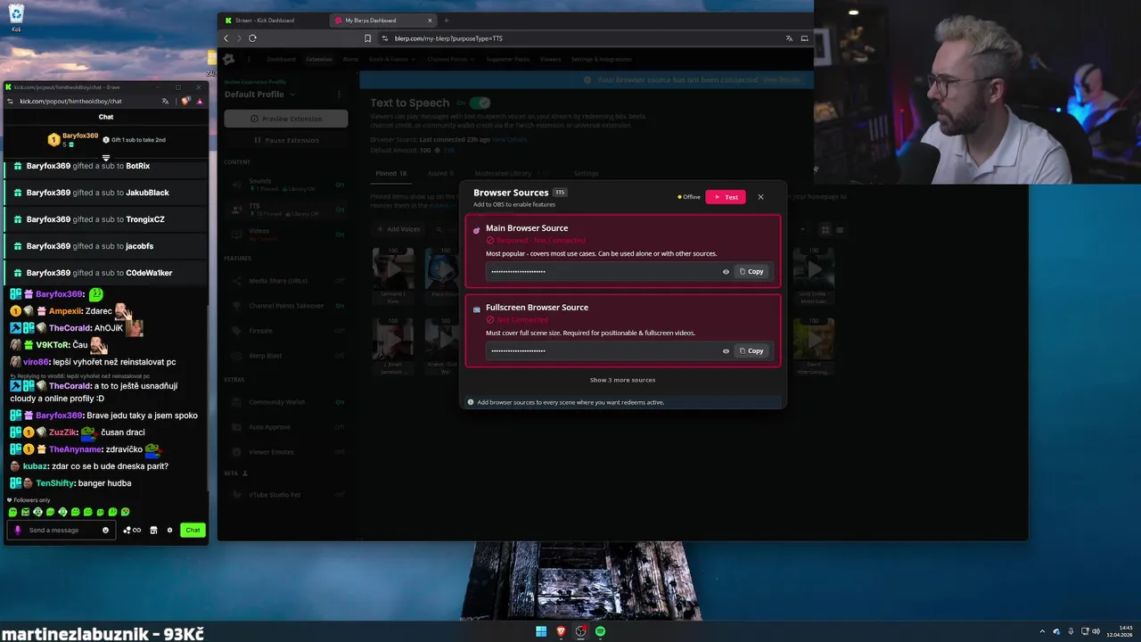Viewport: 1141px width, 642px height.
Task: Click the Preview Extension button
Action: 286,119
